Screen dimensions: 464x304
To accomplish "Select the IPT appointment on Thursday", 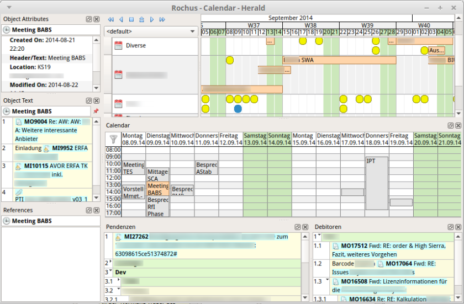I will coord(377,184).
